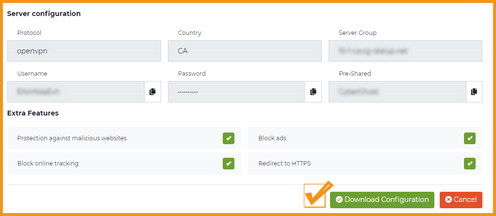The image size is (496, 216).
Task: Copy the Password to clipboard
Action: (313, 92)
